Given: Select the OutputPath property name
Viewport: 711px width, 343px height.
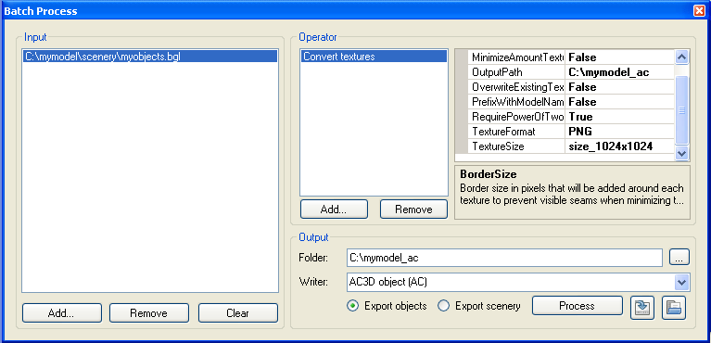Looking at the screenshot, I should (516, 72).
